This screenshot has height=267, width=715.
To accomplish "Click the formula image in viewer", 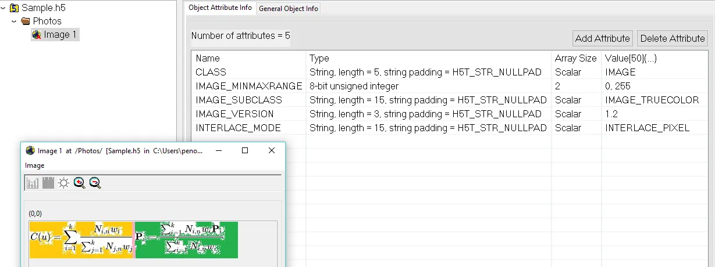I will (134, 240).
